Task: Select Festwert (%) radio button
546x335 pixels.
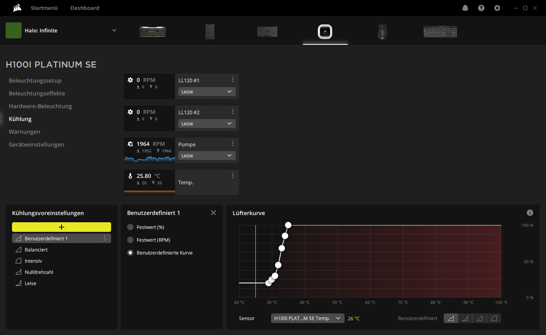Action: (x=130, y=227)
